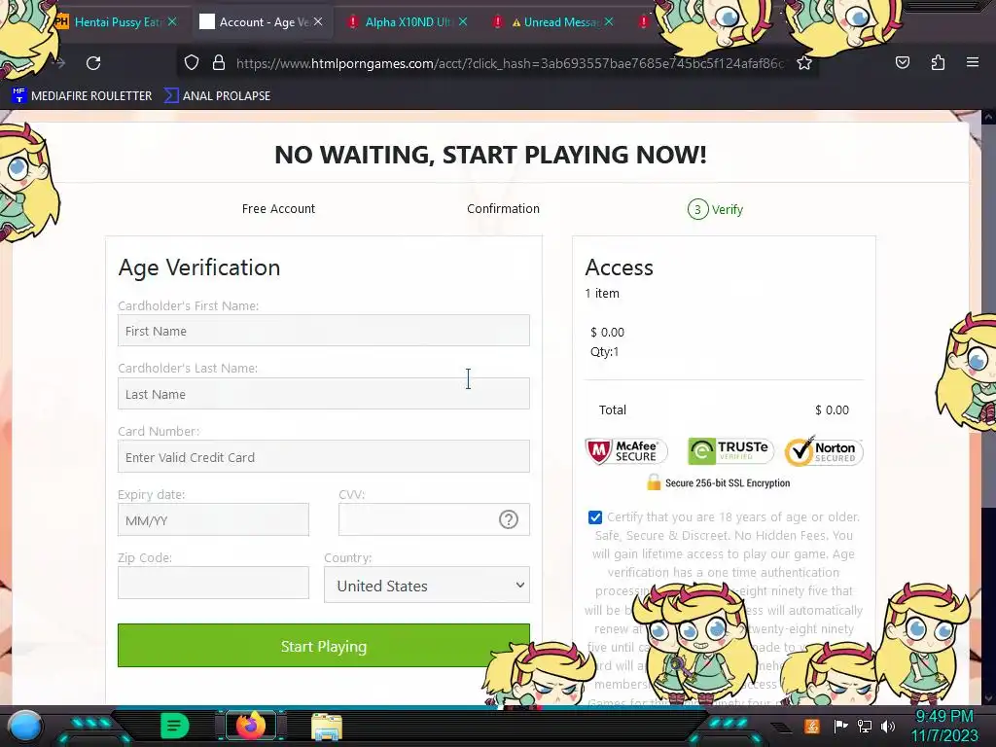Uncheck the 18 years certification checkbox
The width and height of the screenshot is (996, 747).
coord(595,517)
